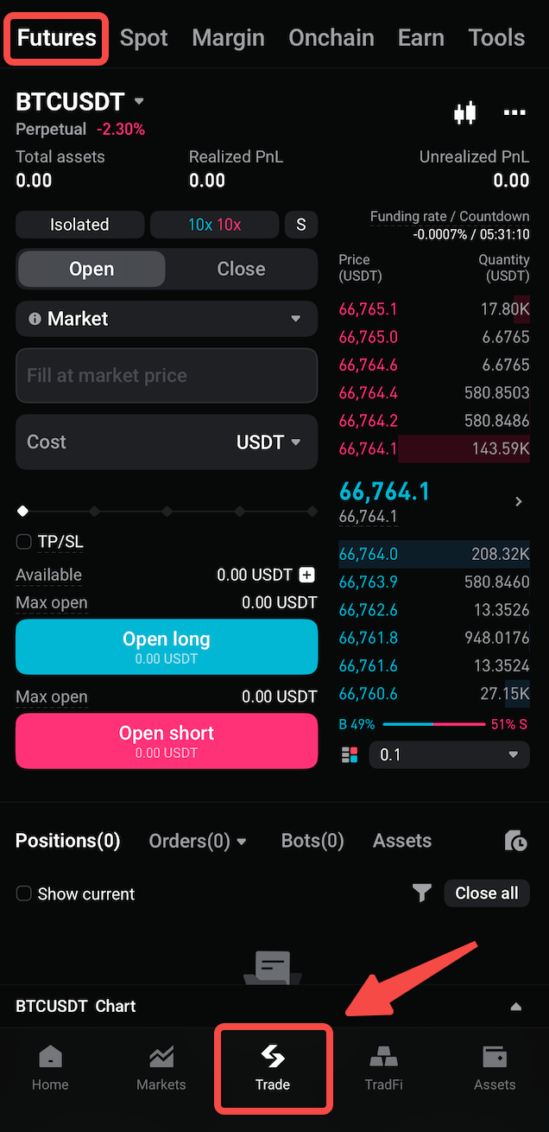
Task: Go to Home via bottom navigation
Action: pos(49,1069)
